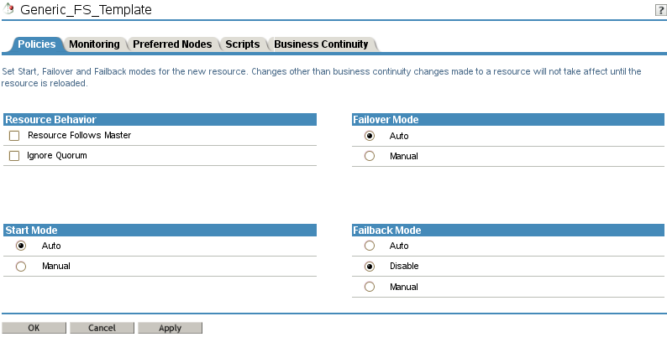This screenshot has height=337, width=667.
Task: Choose Auto under Start Mode
Action: [22, 246]
